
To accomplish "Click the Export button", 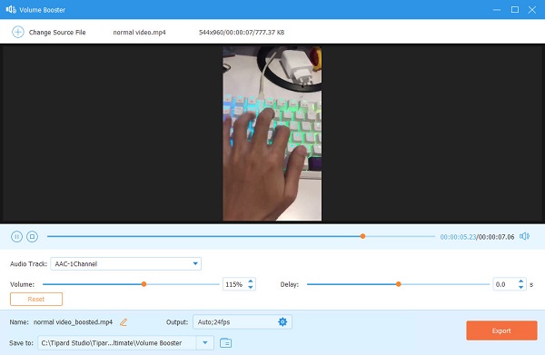I will point(501,330).
